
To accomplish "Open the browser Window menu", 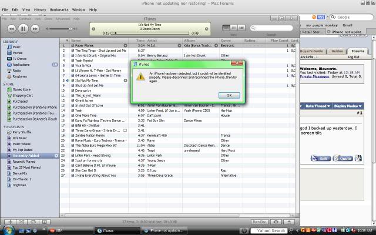I will (x=79, y=10).
